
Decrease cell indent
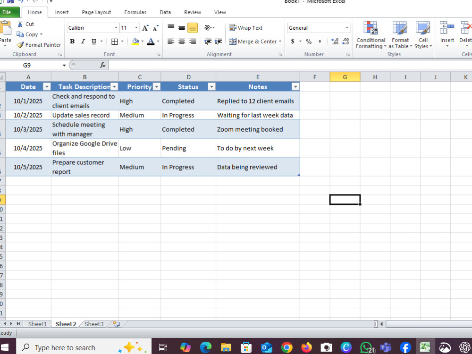click(207, 42)
